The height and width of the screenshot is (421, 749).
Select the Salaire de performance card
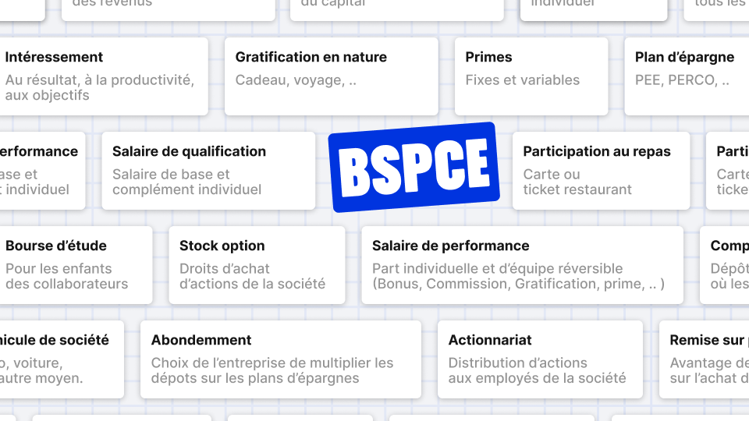[523, 265]
